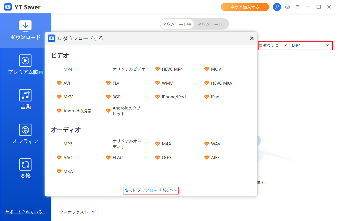
Task: Expand the ターボファスト speed dropdown
Action: point(77,212)
